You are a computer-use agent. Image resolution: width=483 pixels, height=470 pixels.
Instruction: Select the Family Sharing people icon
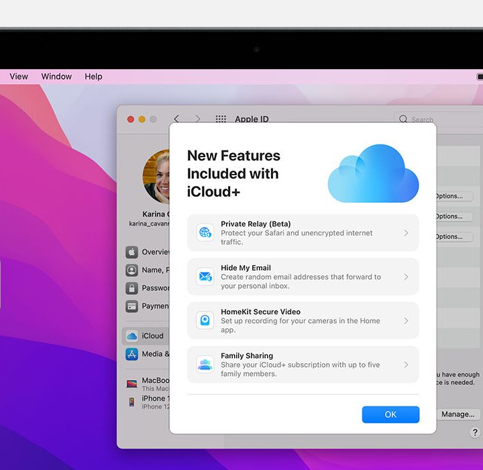pos(205,364)
